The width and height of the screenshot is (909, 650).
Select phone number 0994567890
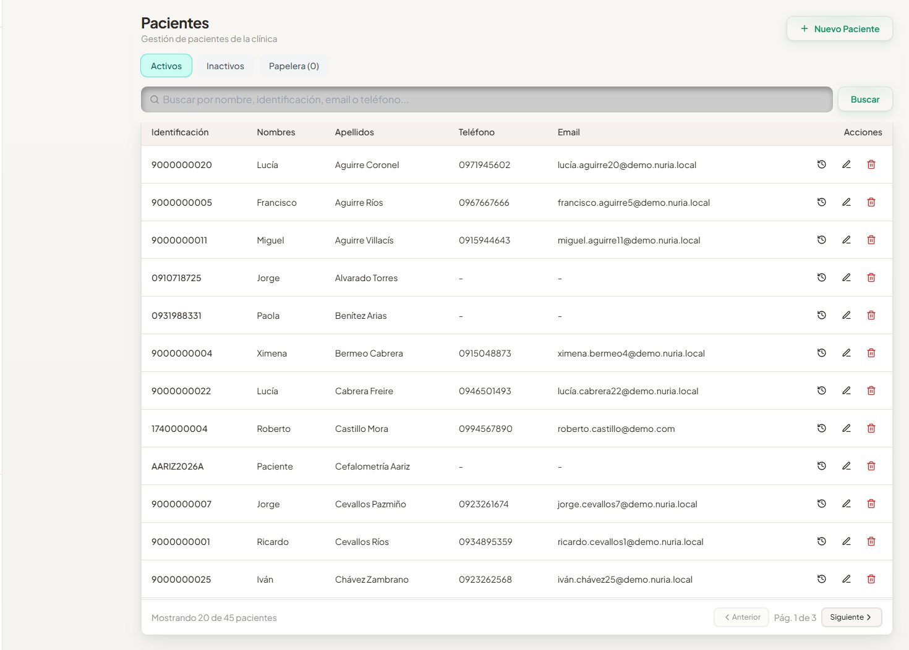(485, 429)
